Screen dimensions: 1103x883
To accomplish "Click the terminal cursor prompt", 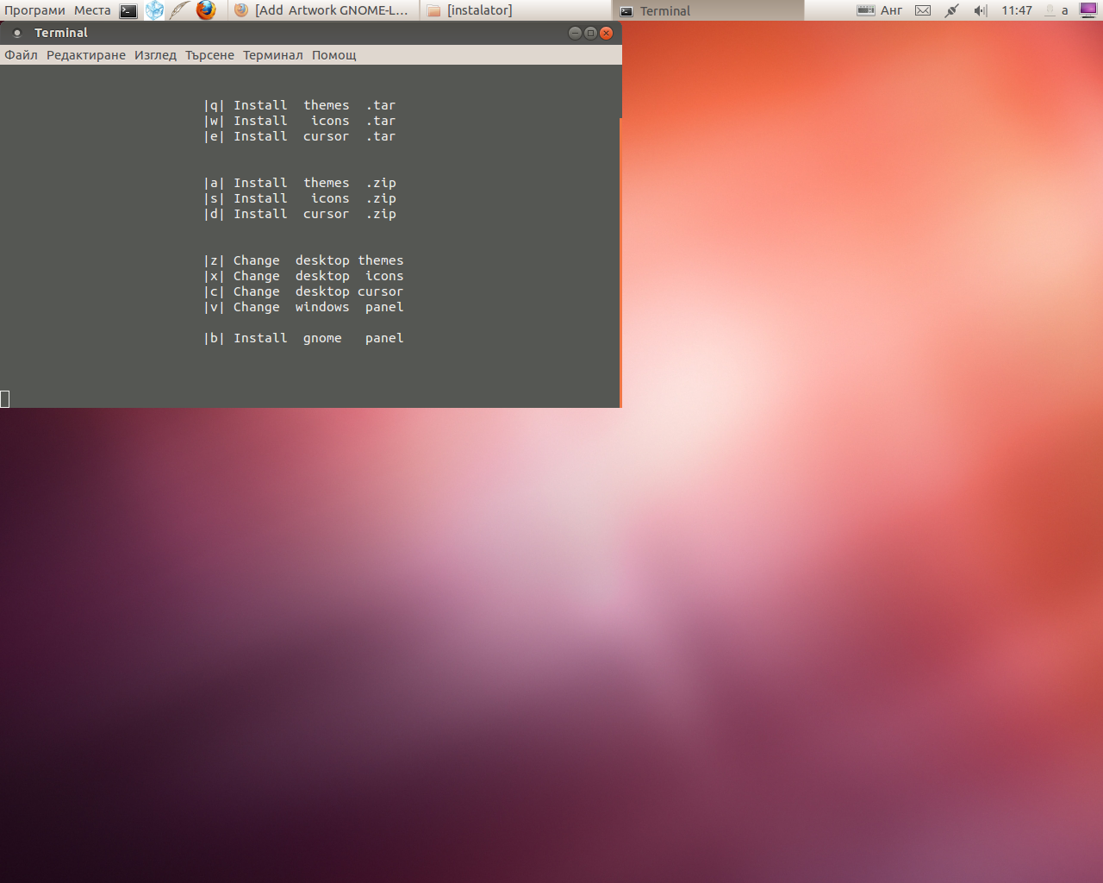I will click(4, 398).
